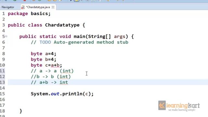Place cursor on 'byte a=4;' line
Screen dimensions: 208x117
44,54
